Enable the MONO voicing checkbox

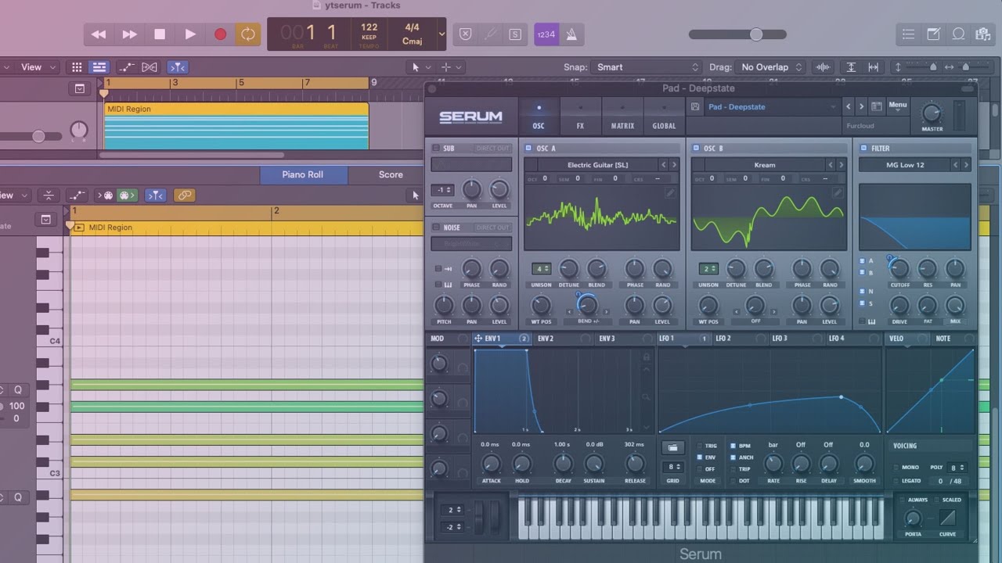896,468
